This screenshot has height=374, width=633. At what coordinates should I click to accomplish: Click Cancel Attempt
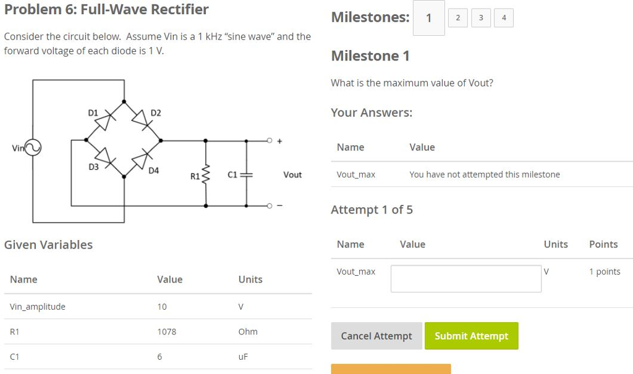pyautogui.click(x=376, y=336)
